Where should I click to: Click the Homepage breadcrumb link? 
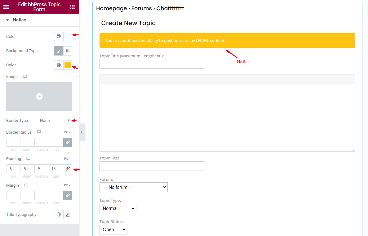(x=111, y=8)
